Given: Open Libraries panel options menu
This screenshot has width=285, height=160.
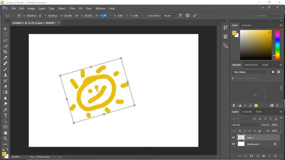Looking at the screenshot, I should point(281,65).
